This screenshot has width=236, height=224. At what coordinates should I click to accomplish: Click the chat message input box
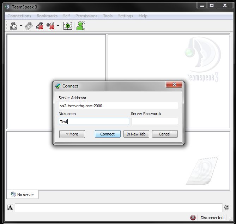click(119, 207)
